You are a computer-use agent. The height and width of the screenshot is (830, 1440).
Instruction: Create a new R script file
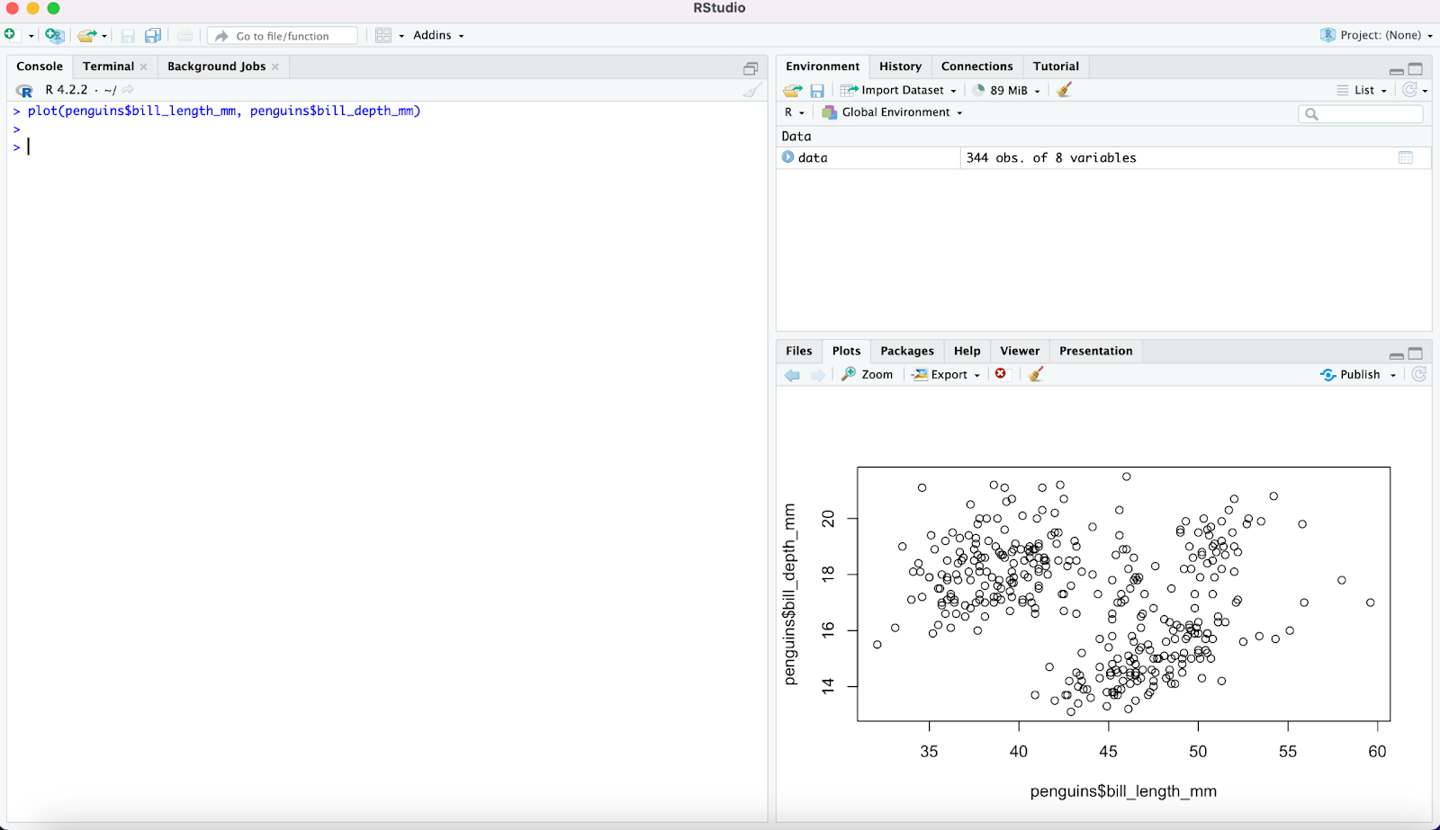(10, 33)
